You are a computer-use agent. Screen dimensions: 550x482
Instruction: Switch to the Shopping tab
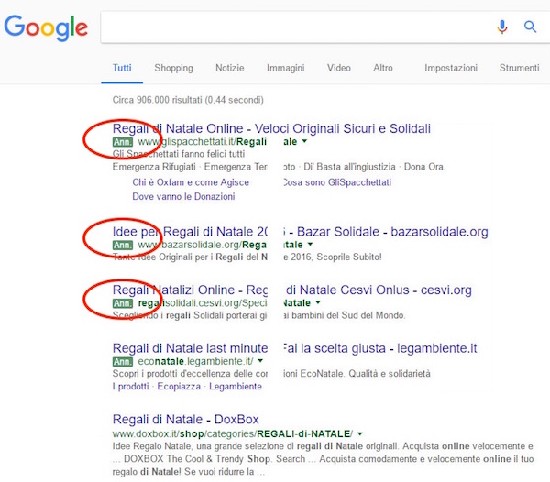[173, 68]
